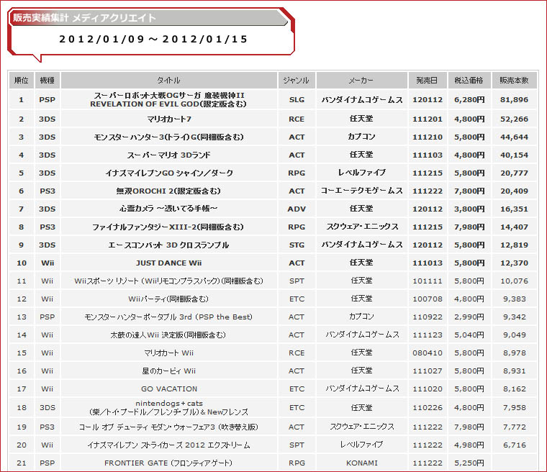Select price 2,990円

(x=469, y=317)
